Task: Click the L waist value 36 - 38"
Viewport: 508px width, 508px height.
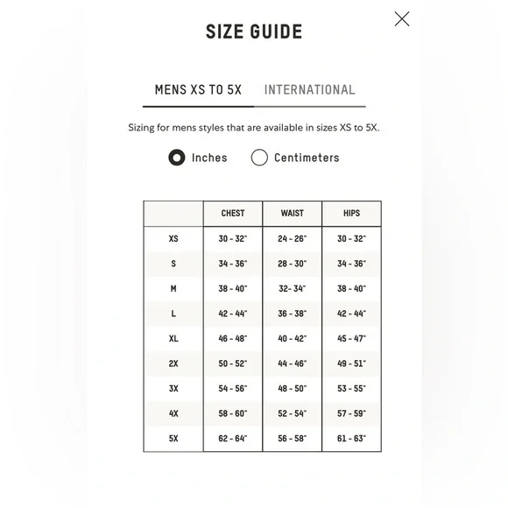Action: click(293, 314)
